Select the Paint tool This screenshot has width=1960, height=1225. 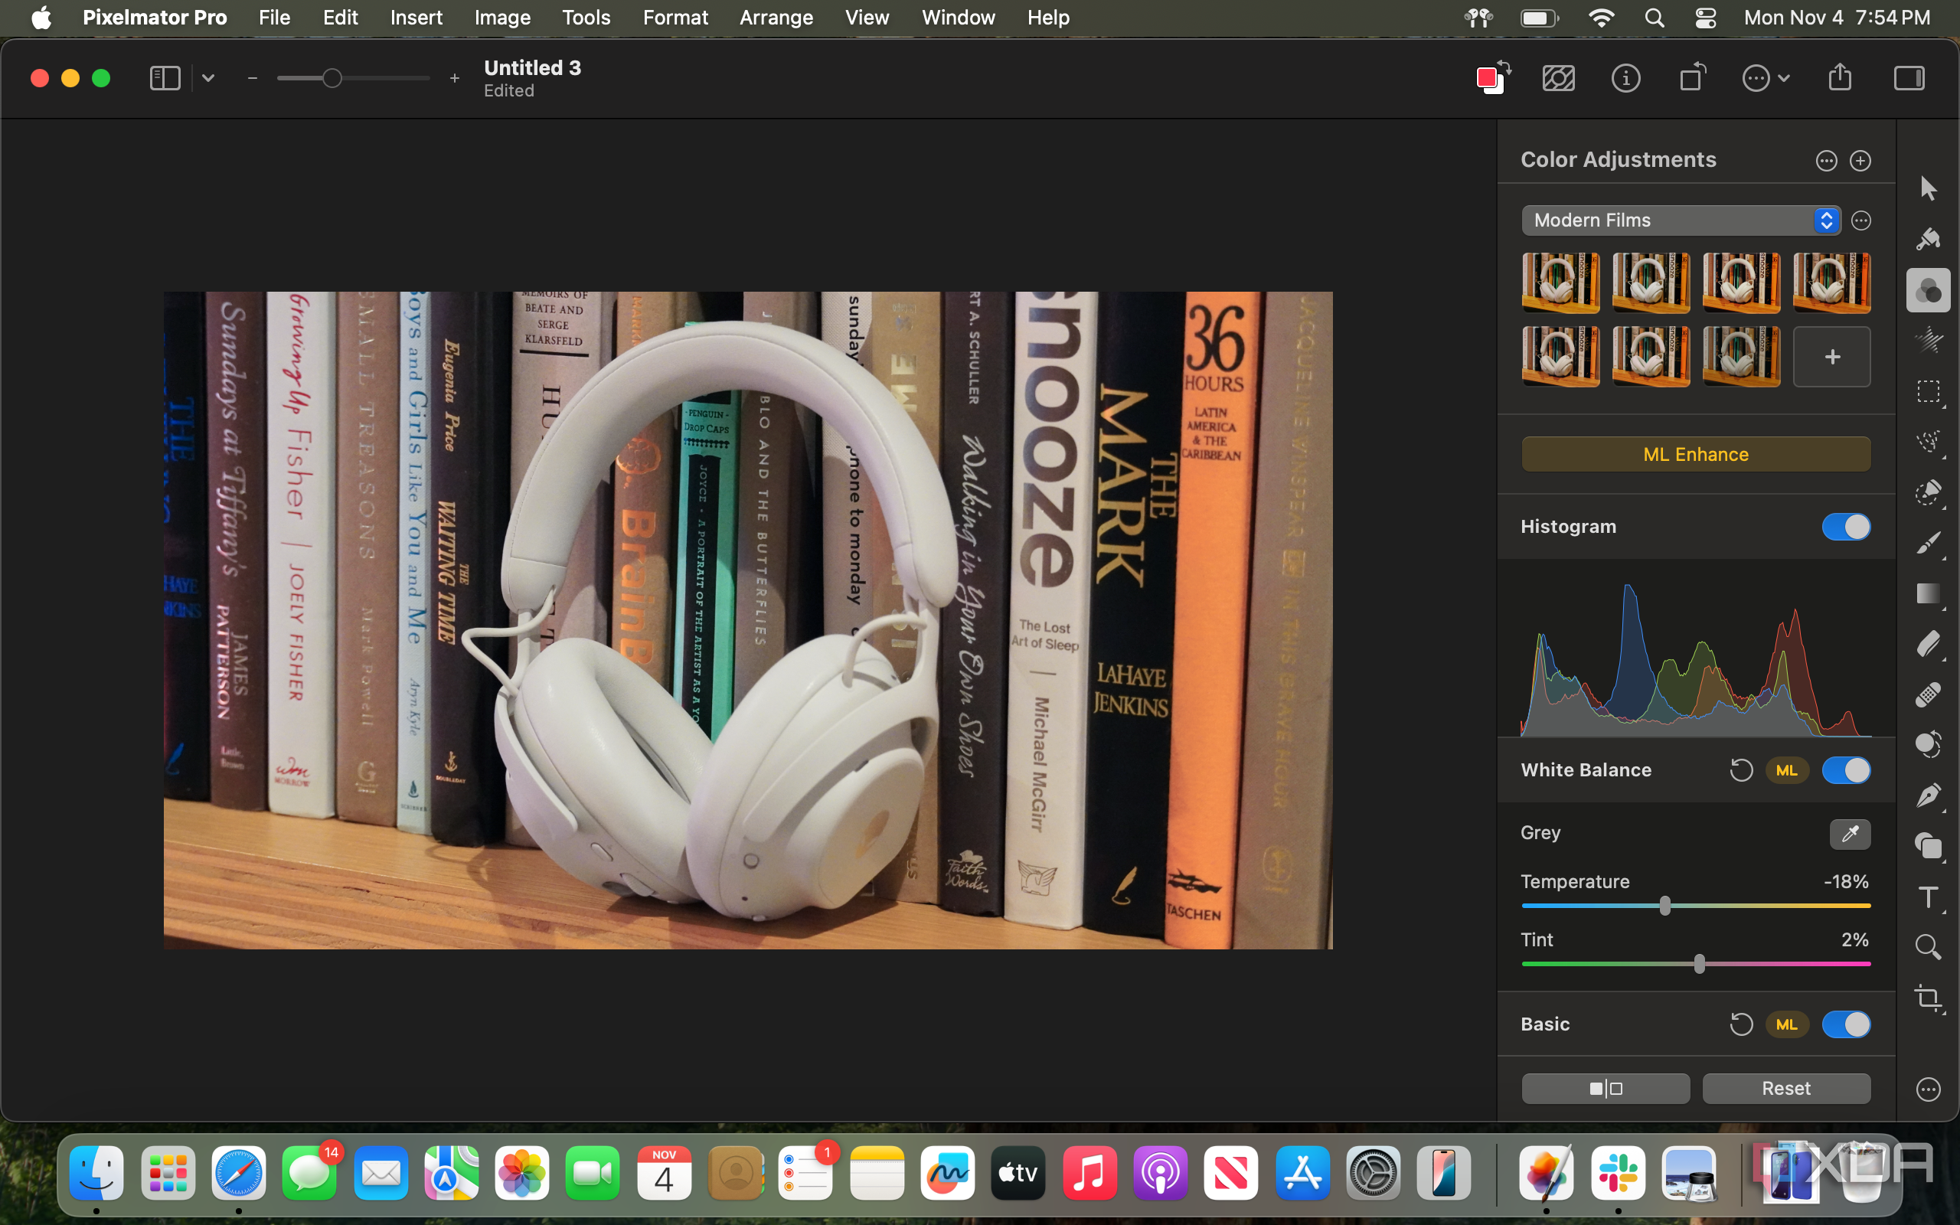(x=1929, y=543)
